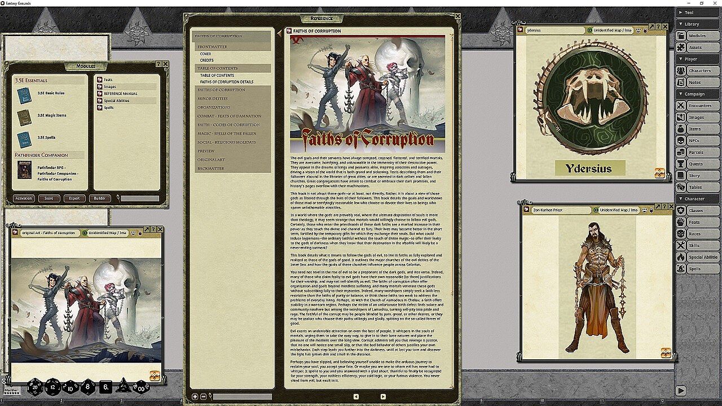Image resolution: width=722 pixels, height=406 pixels.
Task: Collapse the Character section in sidebar
Action: [698, 198]
